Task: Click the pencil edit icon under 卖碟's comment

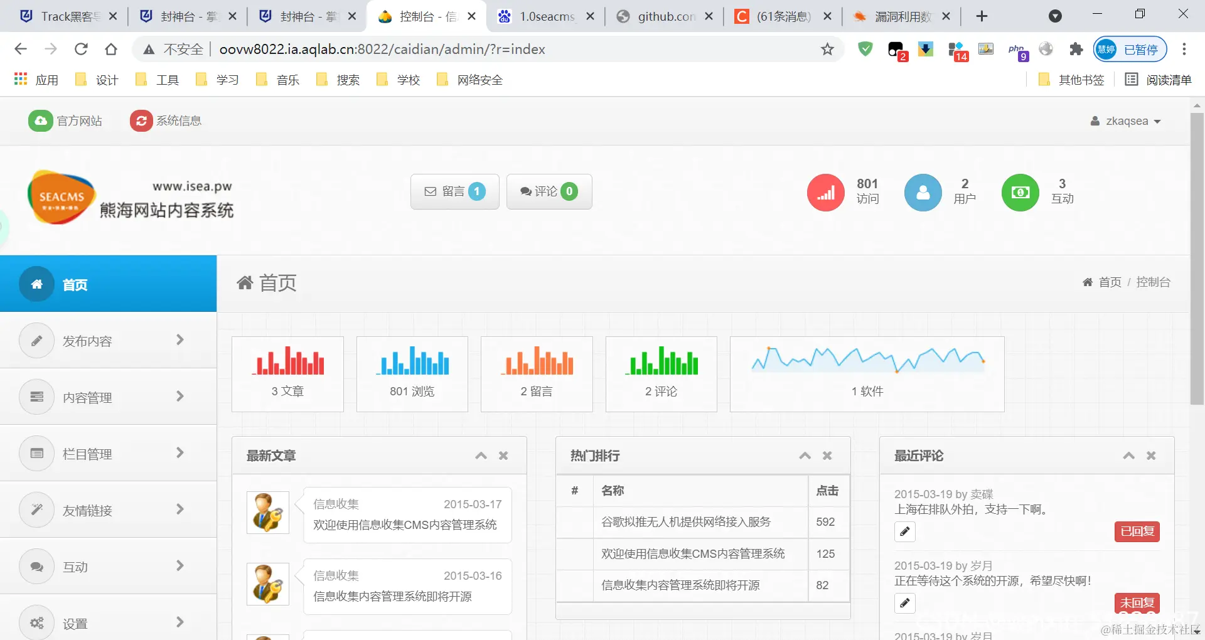Action: tap(904, 531)
